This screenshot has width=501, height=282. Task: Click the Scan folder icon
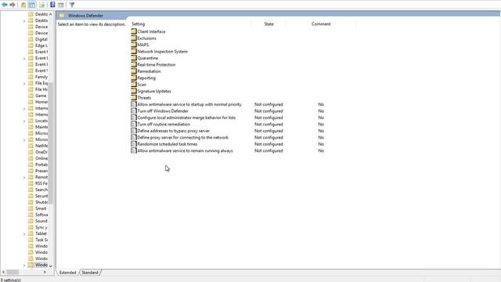tap(134, 85)
